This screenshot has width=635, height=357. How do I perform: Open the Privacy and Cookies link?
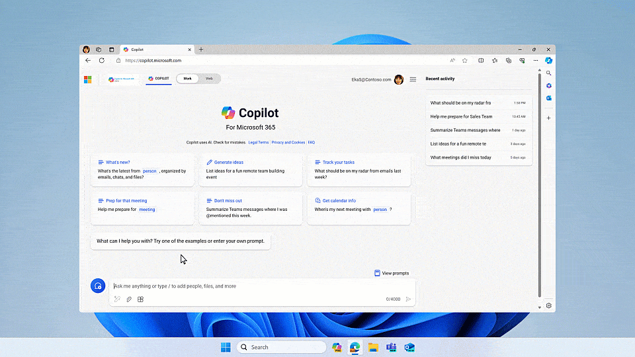click(288, 142)
